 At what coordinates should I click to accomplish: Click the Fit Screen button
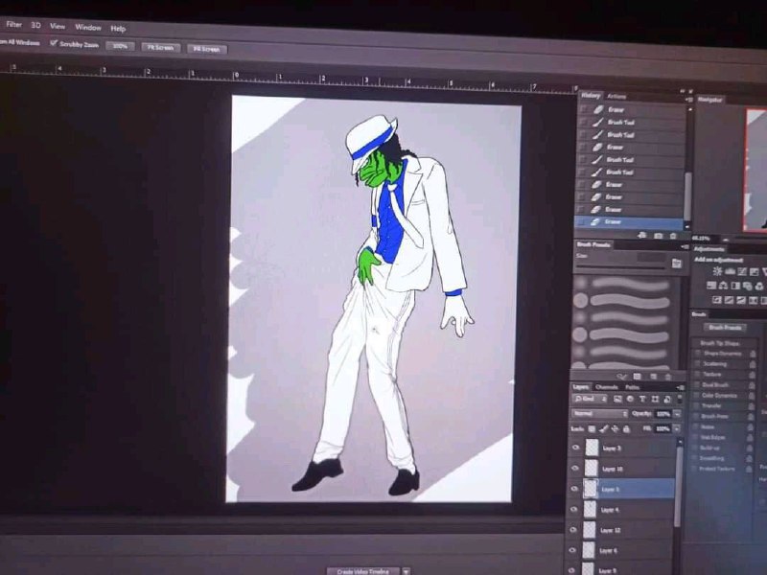pos(160,47)
